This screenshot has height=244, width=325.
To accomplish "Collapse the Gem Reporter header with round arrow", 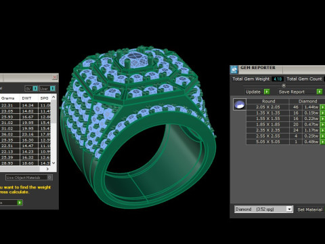I will [284, 85].
